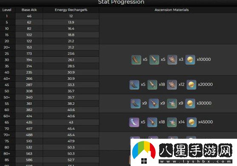The width and height of the screenshot is (237, 166).
Task: Select the Energy Recharge value 52.7
Action: tap(71, 160)
